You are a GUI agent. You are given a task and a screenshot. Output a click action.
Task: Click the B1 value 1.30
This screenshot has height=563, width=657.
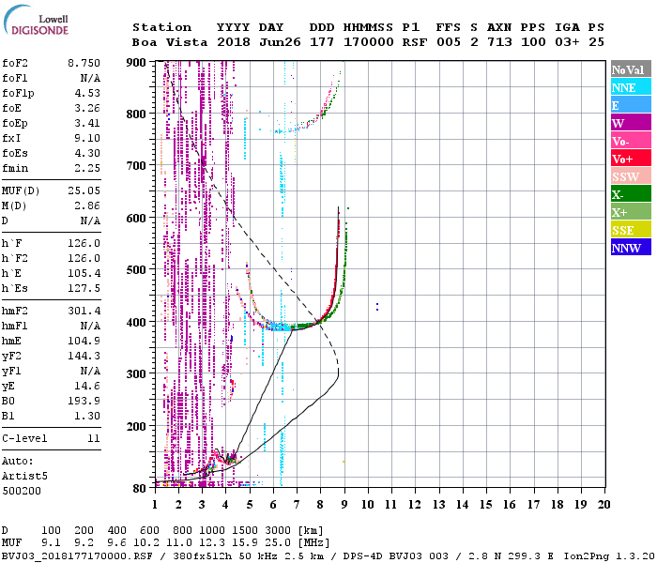[87, 416]
